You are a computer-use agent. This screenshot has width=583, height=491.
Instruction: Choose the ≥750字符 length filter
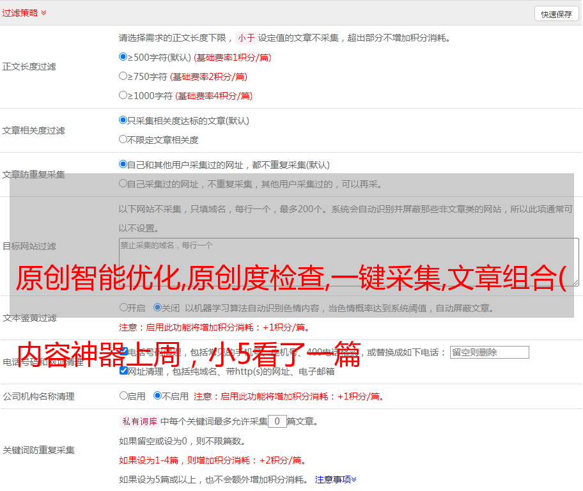tap(123, 76)
